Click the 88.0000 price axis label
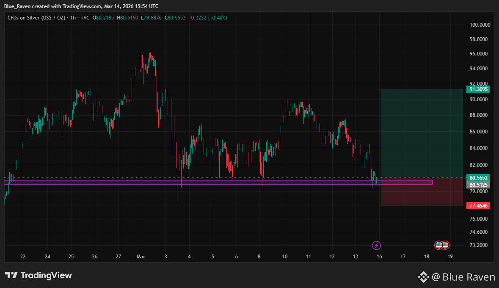Viewport: 499px width, 288px height. [x=479, y=115]
